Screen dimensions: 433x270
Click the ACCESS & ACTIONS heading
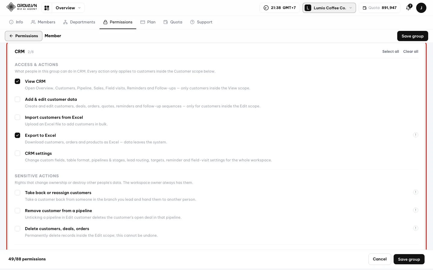(x=36, y=64)
